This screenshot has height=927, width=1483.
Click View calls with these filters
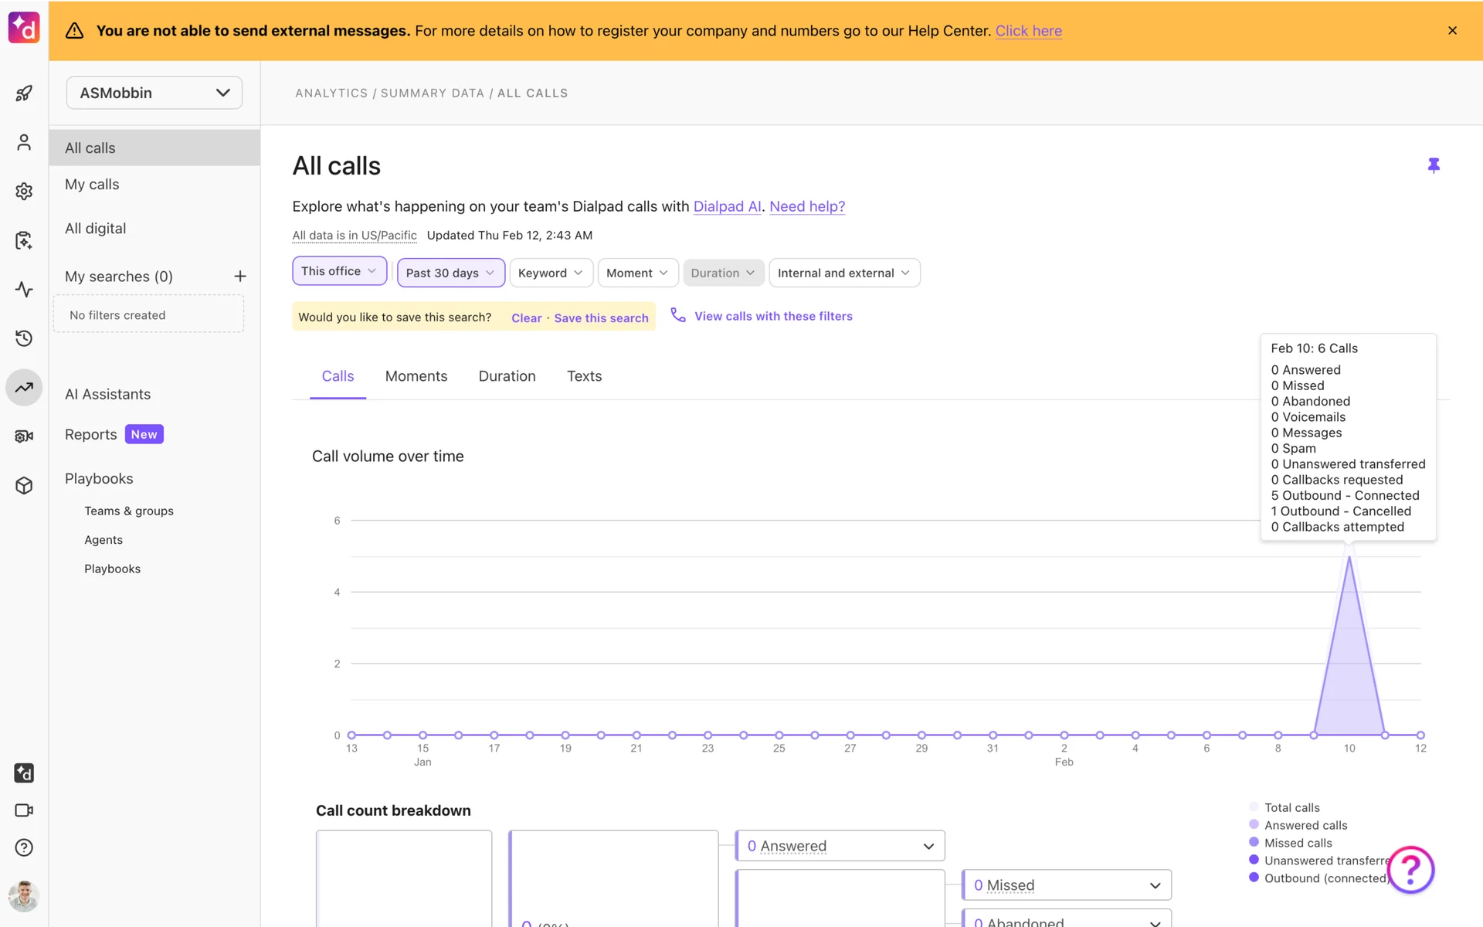click(772, 316)
